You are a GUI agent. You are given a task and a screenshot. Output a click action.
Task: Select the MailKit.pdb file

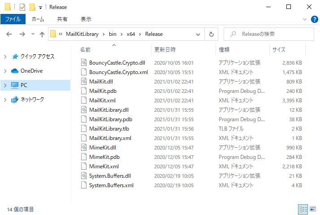pos(103,91)
